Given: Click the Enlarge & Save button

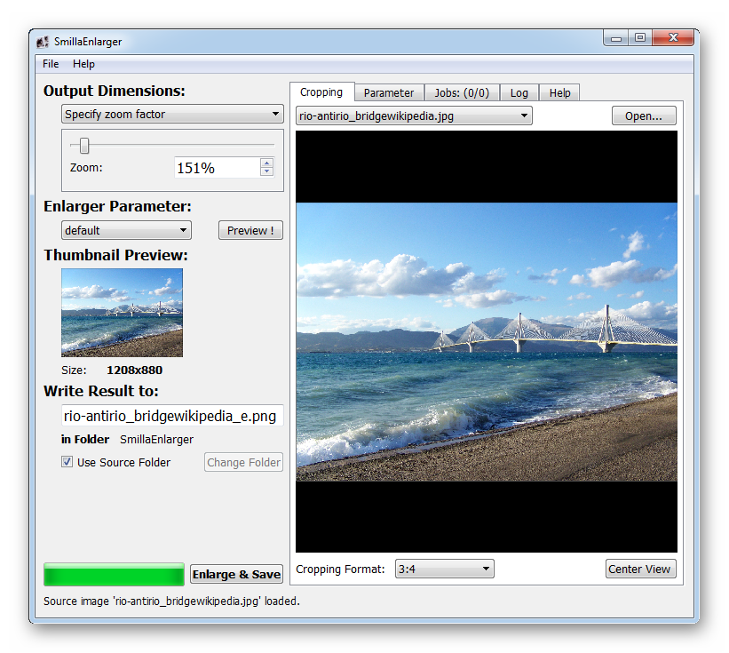Looking at the screenshot, I should tap(236, 574).
